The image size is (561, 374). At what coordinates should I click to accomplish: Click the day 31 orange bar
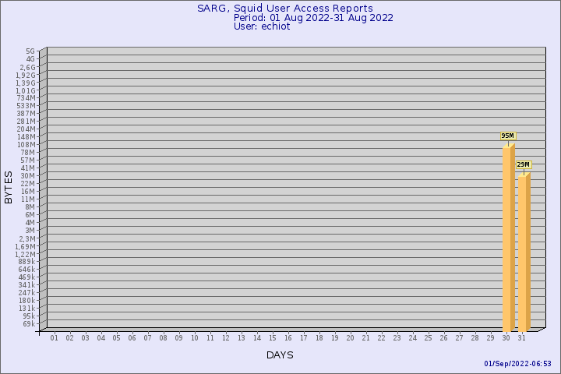point(524,252)
